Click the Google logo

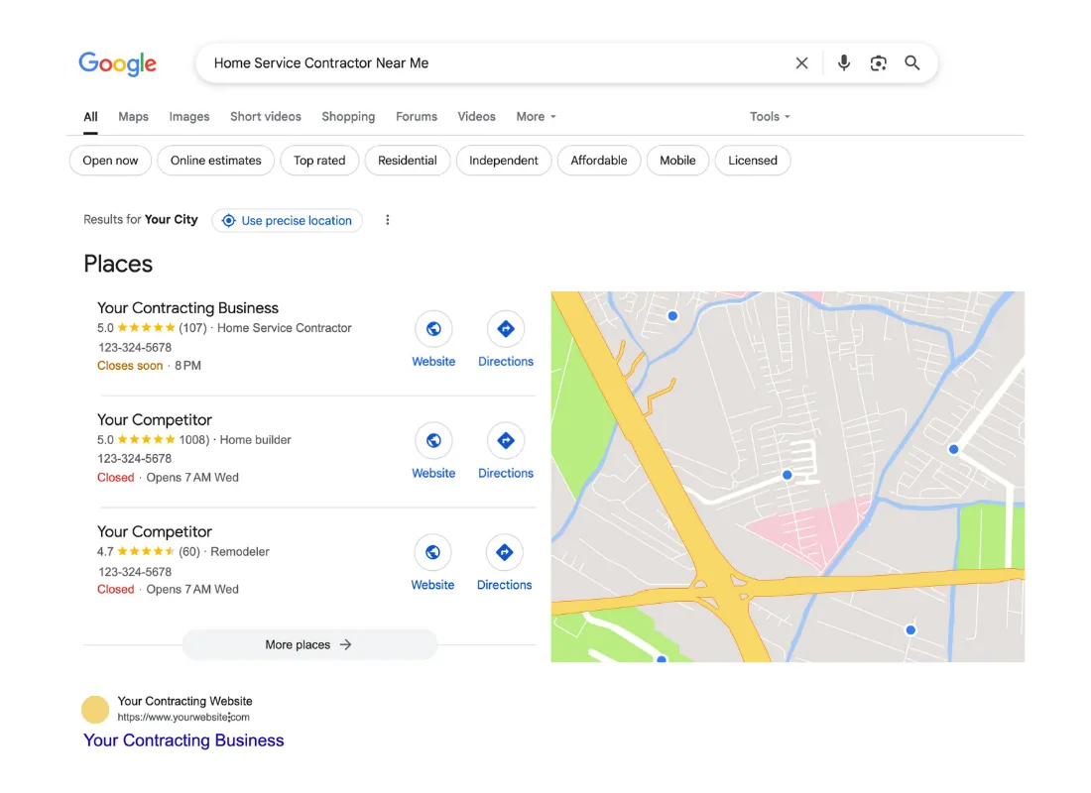click(x=118, y=64)
